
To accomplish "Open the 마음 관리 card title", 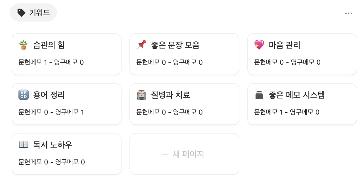I will click(284, 45).
